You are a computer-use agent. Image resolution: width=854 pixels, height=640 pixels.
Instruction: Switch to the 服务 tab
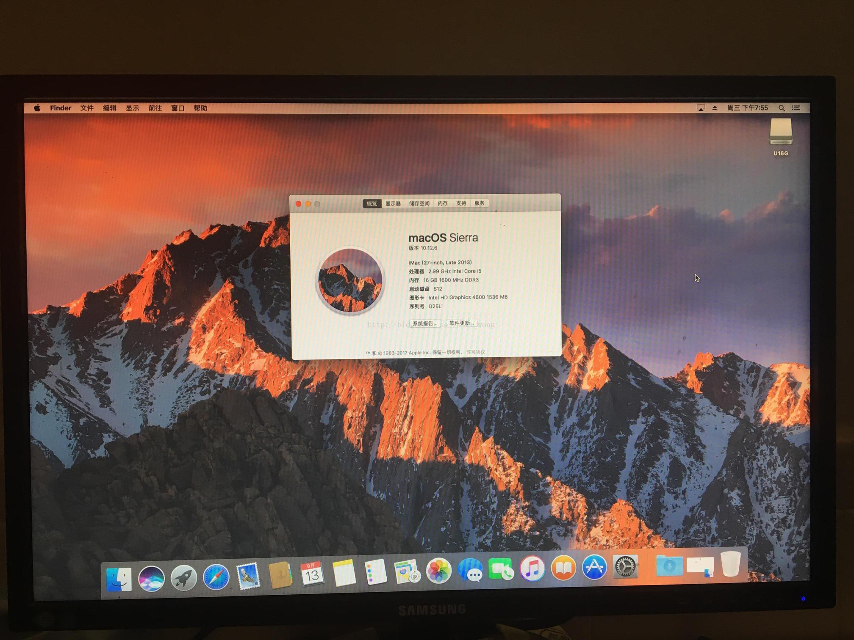pos(480,203)
